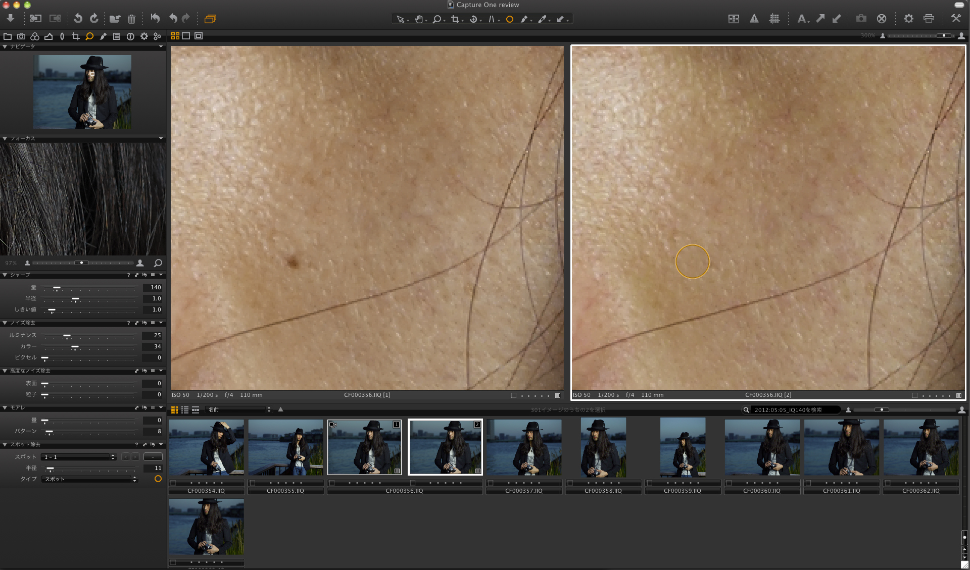Check the color tag box under CF000354.IIQ
Screen dimensions: 970x570
pyautogui.click(x=173, y=483)
